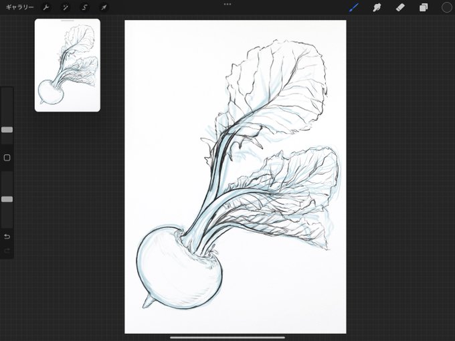455x341 pixels.
Task: Click the brush opacity slider handle
Action: [x=7, y=199]
